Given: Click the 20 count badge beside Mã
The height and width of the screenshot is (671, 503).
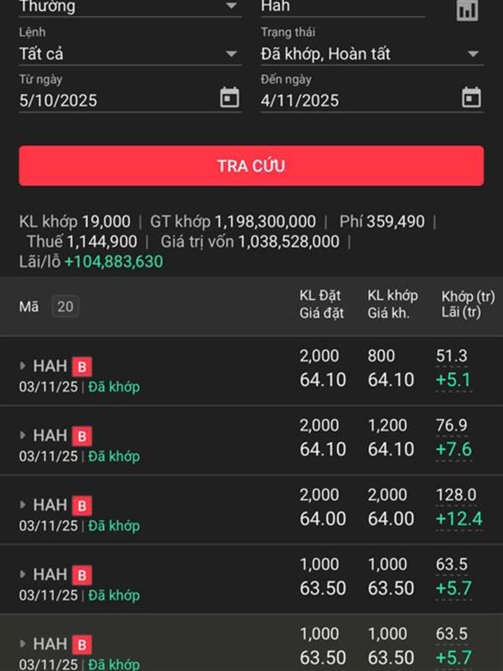Looking at the screenshot, I should pos(65,307).
